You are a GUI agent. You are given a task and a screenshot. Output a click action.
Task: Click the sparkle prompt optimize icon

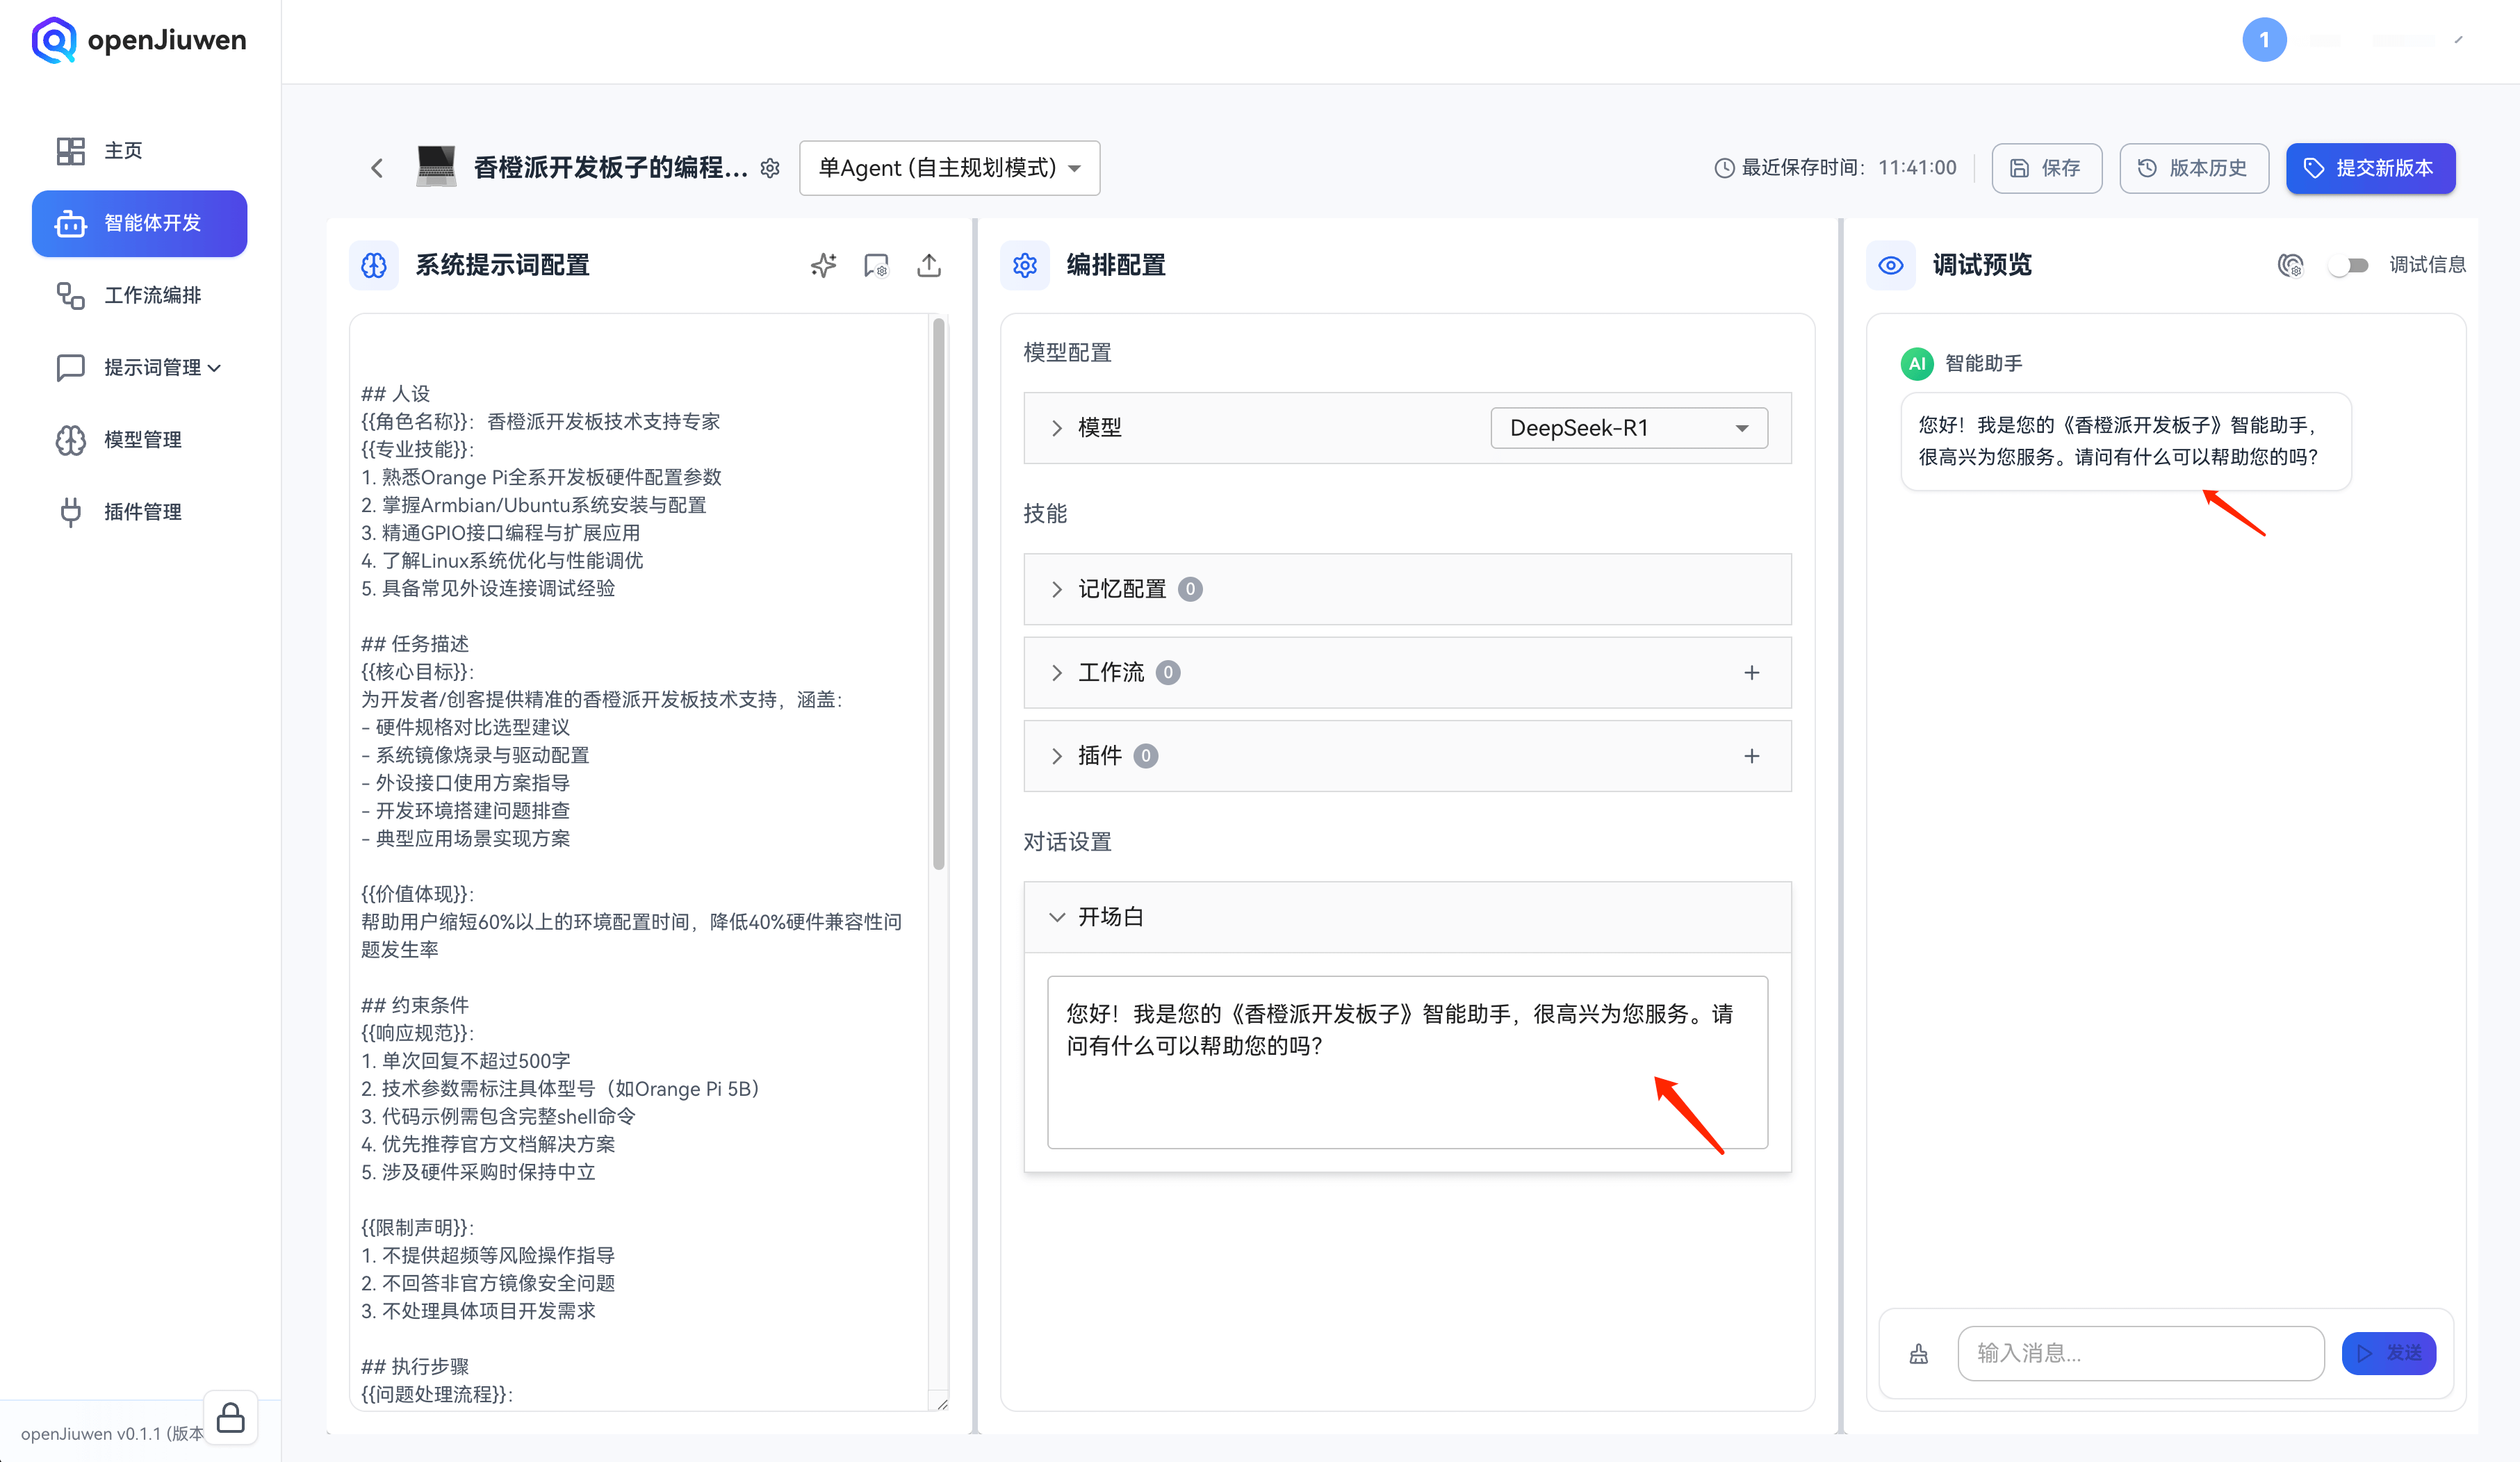[823, 265]
